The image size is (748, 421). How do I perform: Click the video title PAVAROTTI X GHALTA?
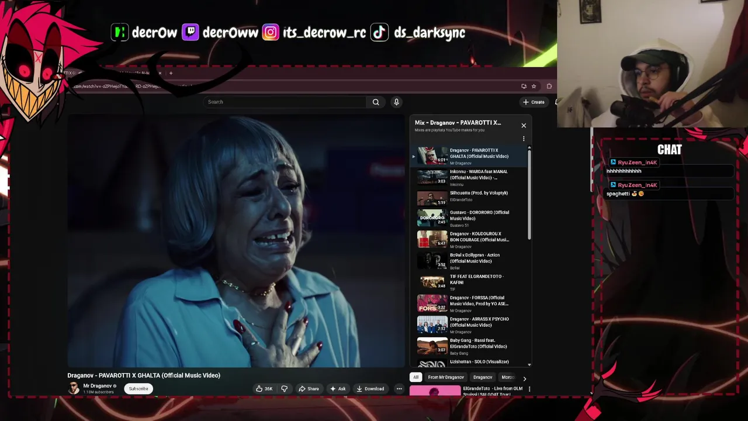point(144,375)
